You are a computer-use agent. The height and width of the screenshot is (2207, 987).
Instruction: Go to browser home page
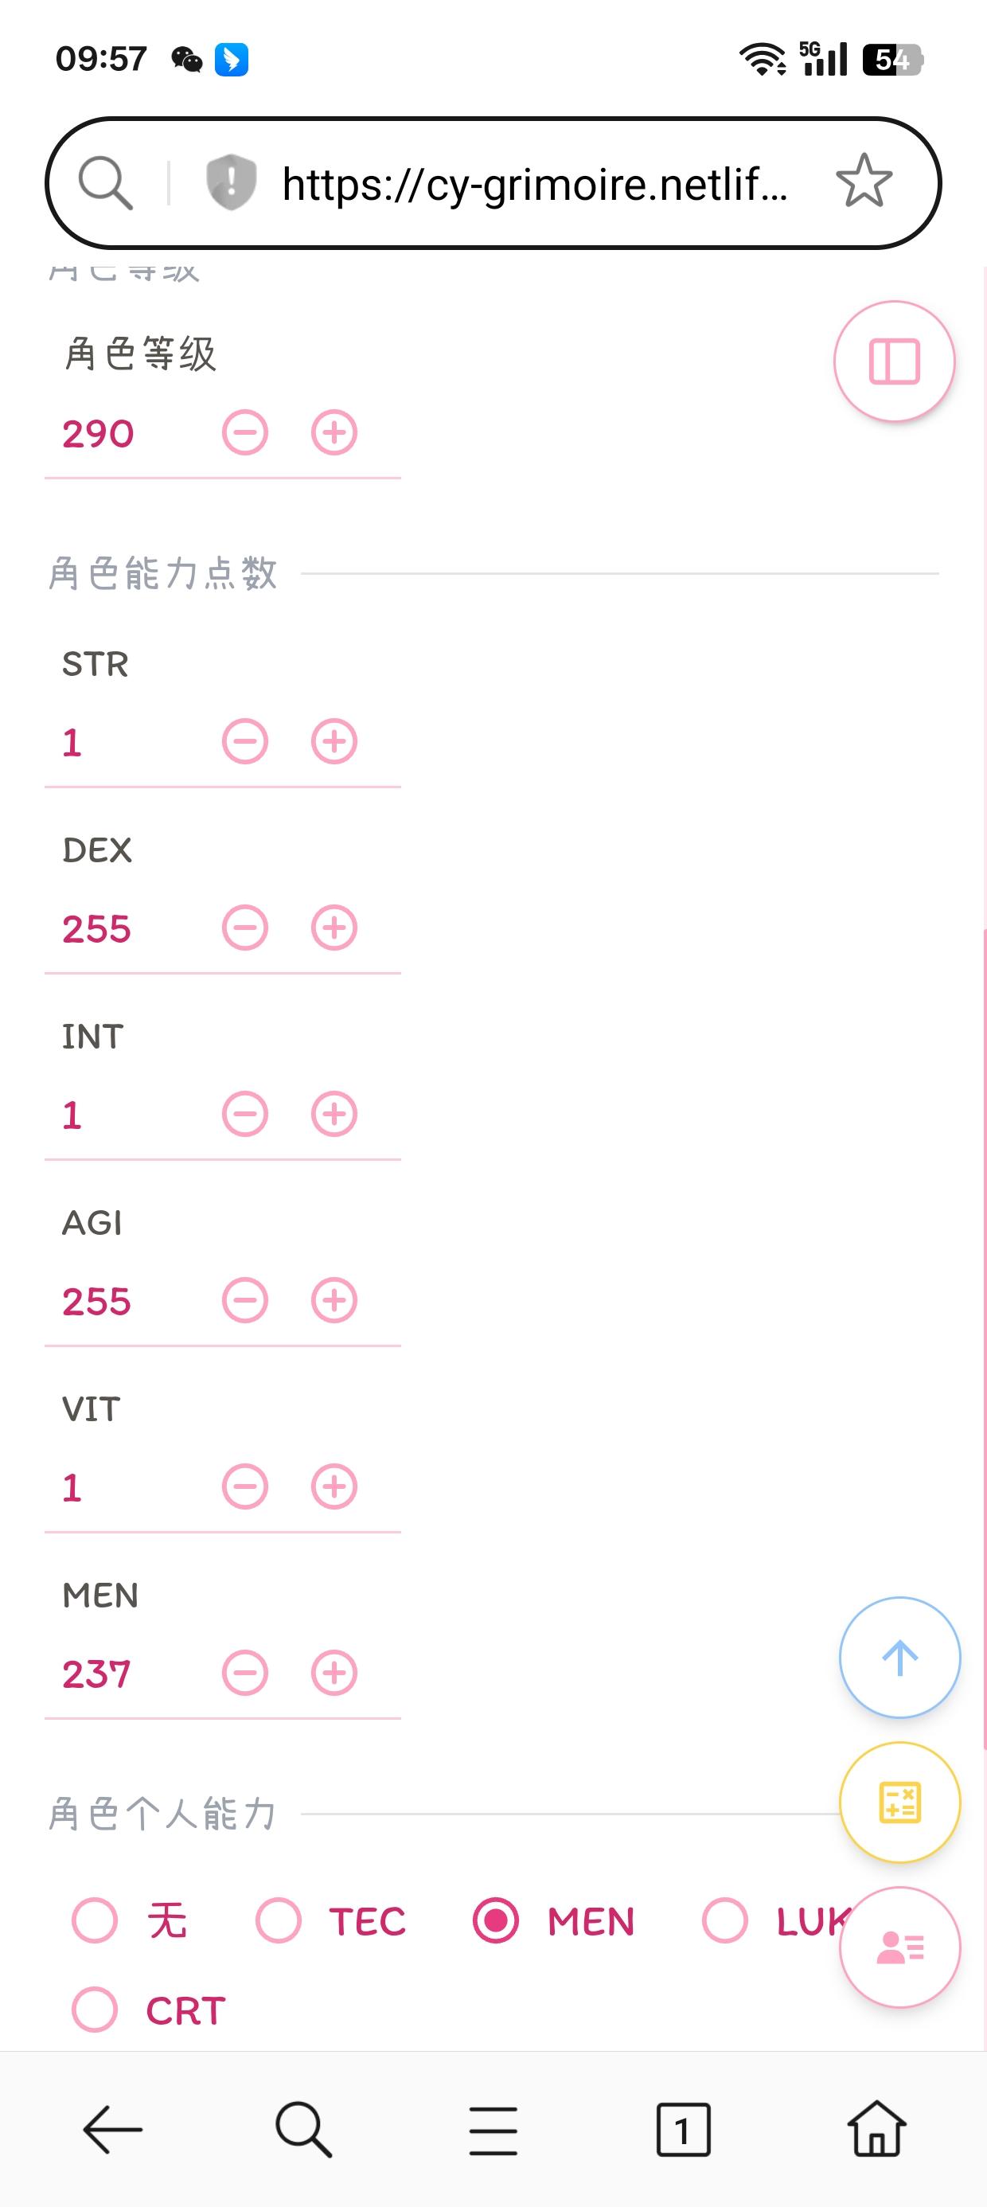876,2128
